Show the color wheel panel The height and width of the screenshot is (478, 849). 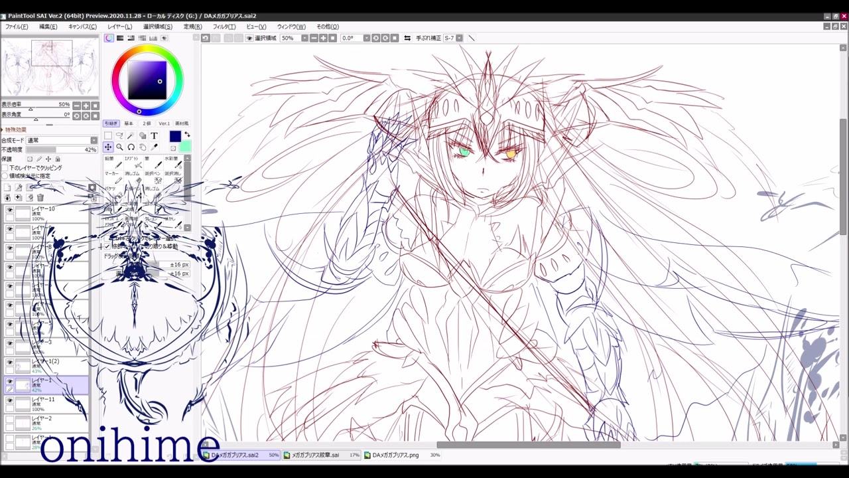click(109, 38)
